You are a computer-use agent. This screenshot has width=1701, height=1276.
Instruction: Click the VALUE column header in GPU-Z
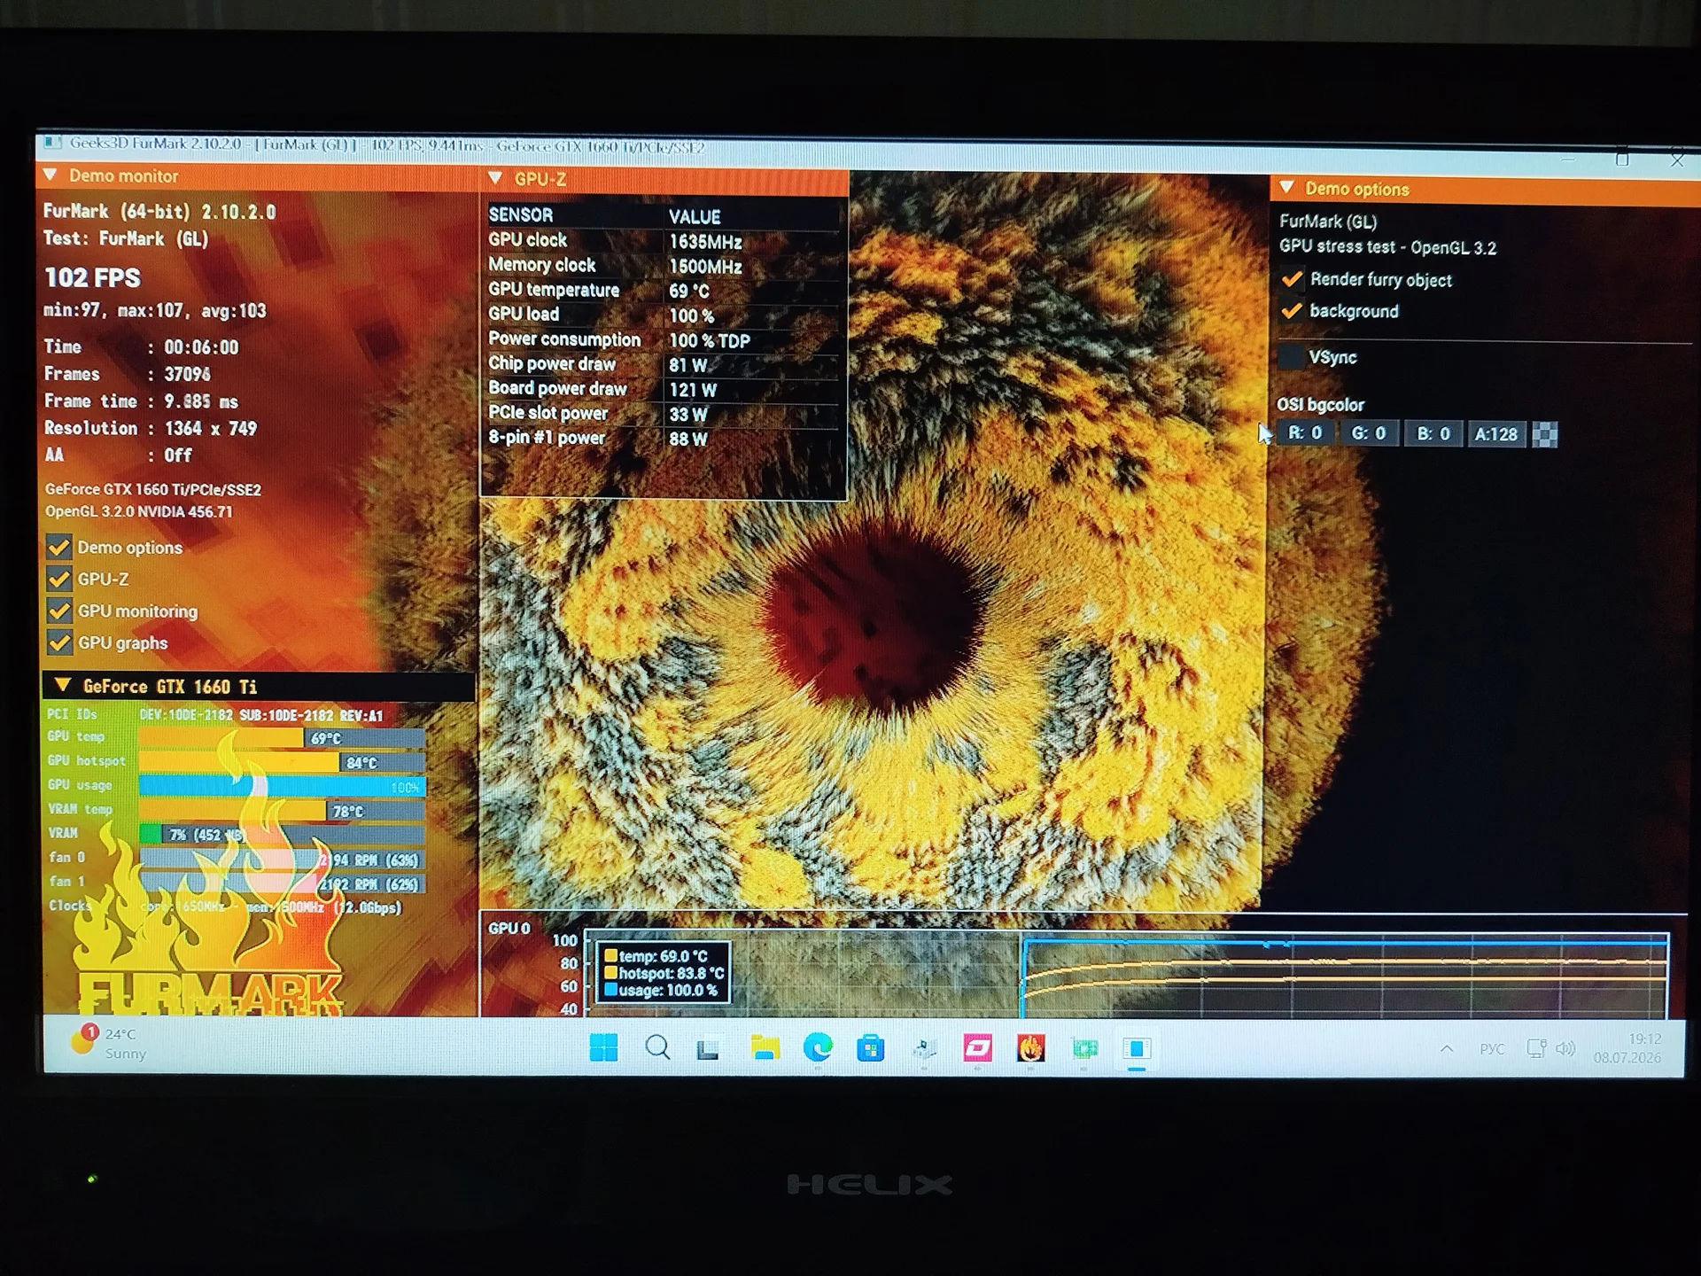[x=695, y=216]
